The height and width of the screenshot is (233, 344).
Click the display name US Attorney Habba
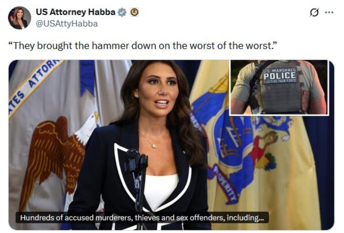coord(76,12)
